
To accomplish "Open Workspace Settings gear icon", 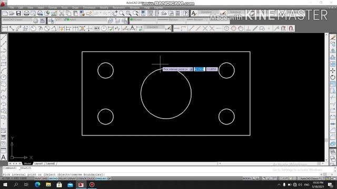I will tap(35, 20).
